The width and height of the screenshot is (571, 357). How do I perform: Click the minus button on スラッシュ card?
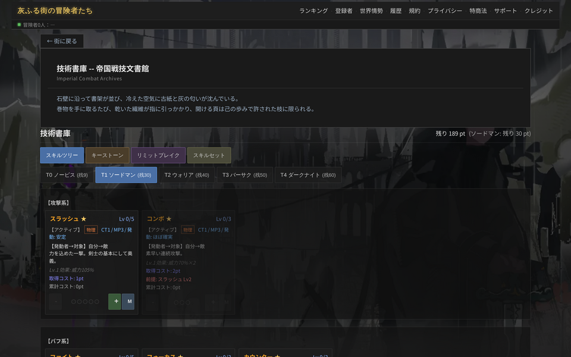coord(55,302)
